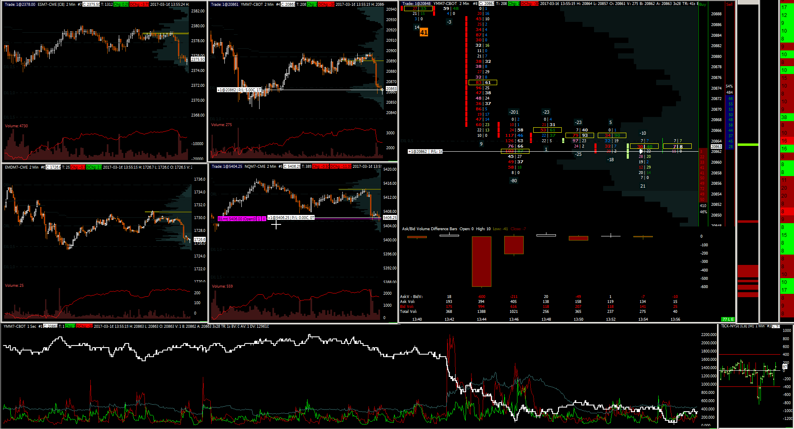This screenshot has height=429, width=794.
Task: Click the Bid Vol: row label
Action: coord(407,307)
